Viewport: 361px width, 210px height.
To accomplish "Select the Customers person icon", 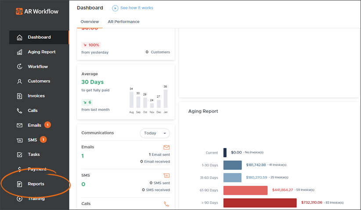I will (19, 81).
